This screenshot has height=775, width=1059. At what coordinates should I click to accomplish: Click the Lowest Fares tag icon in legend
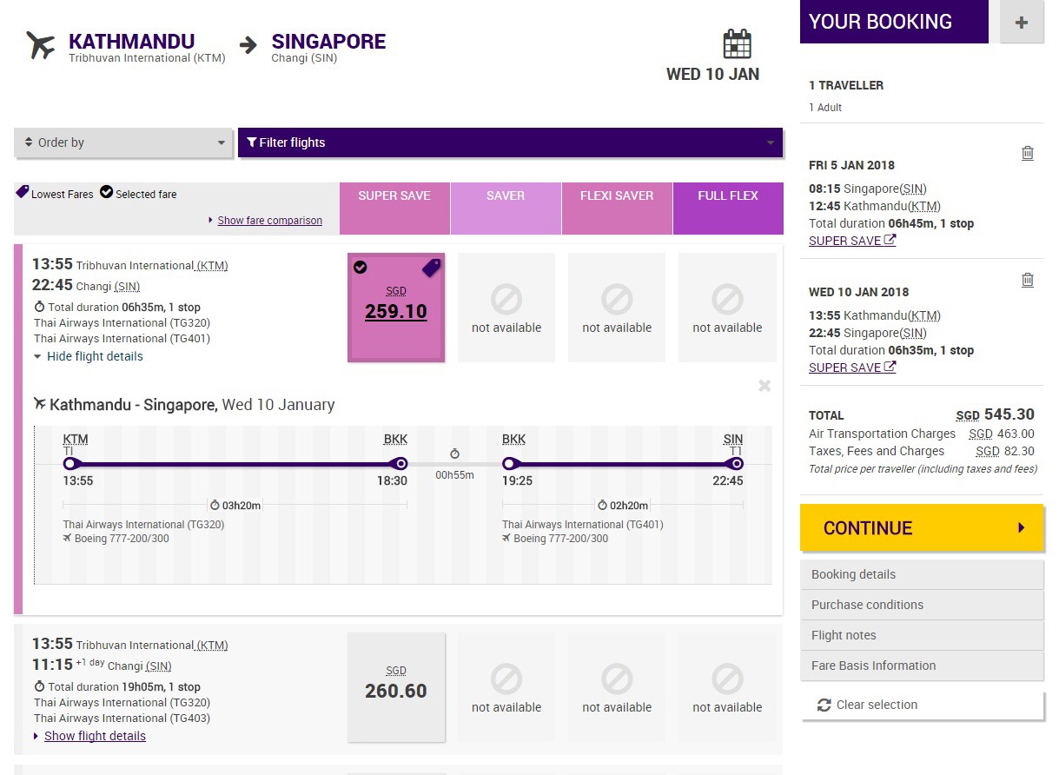pyautogui.click(x=22, y=192)
